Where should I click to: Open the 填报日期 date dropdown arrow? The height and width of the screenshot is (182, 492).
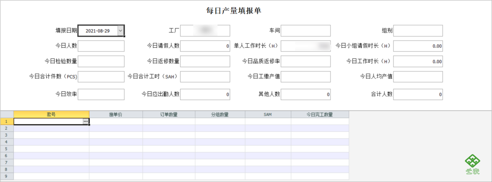120,31
